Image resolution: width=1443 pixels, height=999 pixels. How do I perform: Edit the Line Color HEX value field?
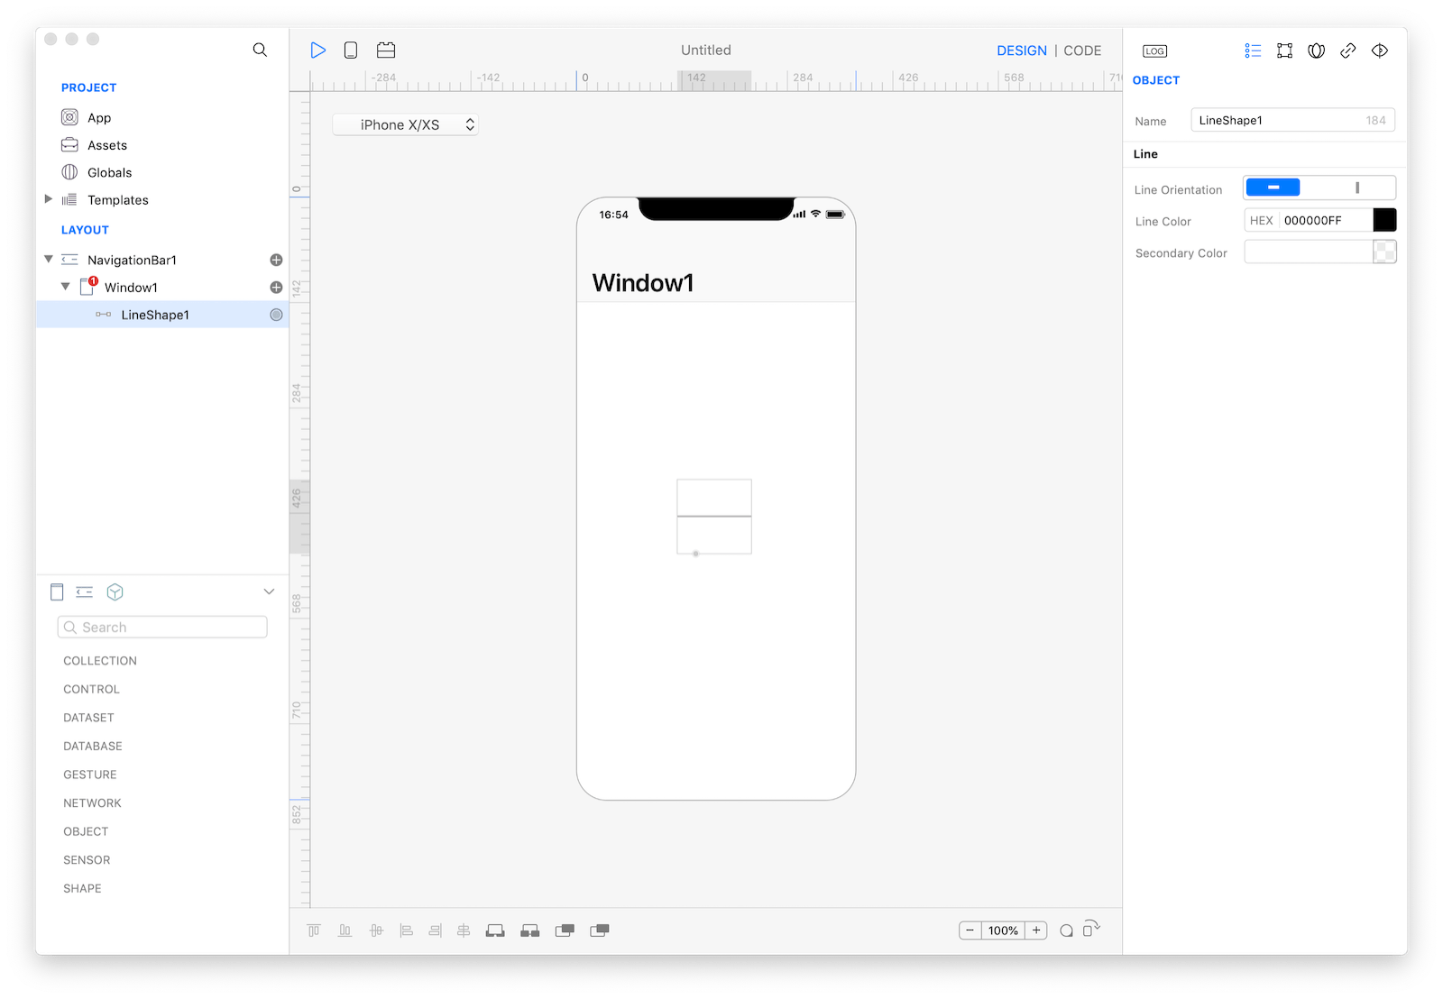point(1324,220)
